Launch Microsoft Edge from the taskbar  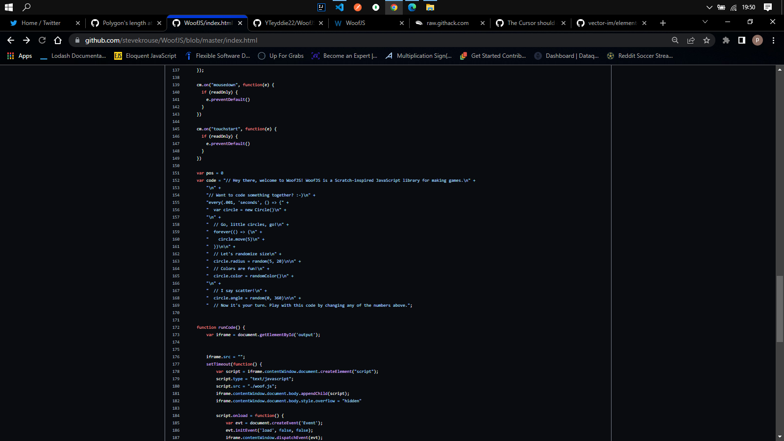[412, 7]
